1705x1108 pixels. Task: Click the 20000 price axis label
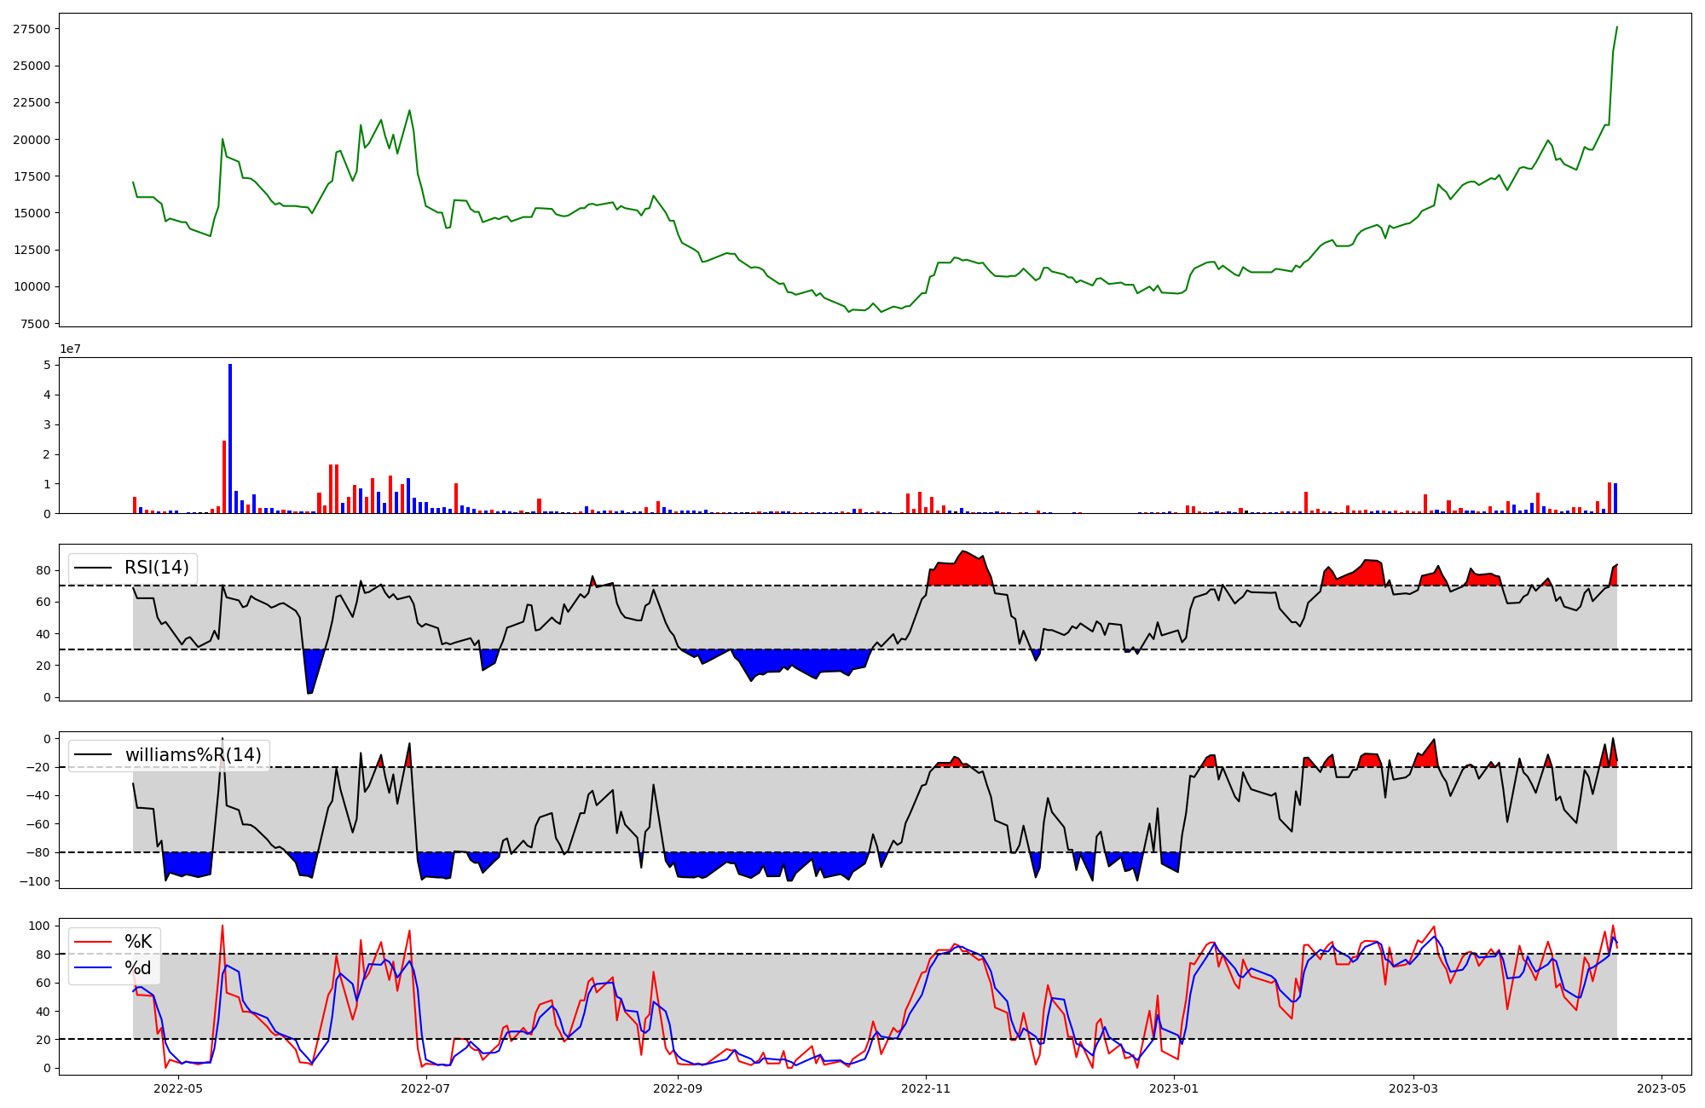[x=31, y=140]
